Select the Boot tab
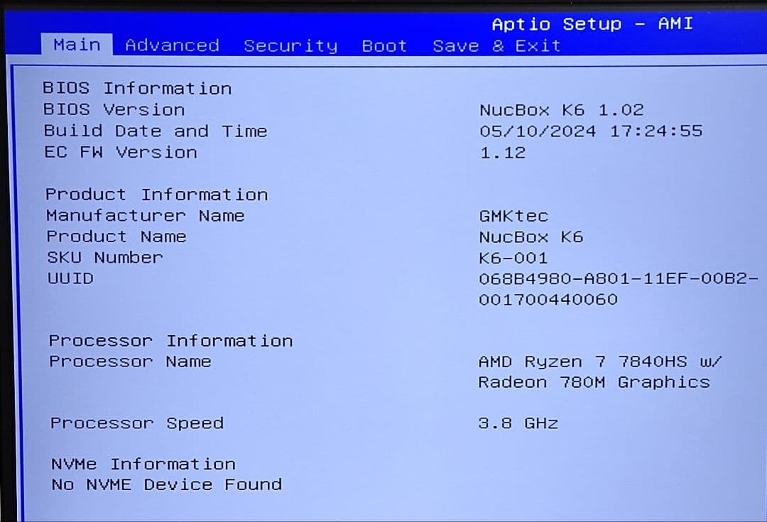 click(383, 45)
